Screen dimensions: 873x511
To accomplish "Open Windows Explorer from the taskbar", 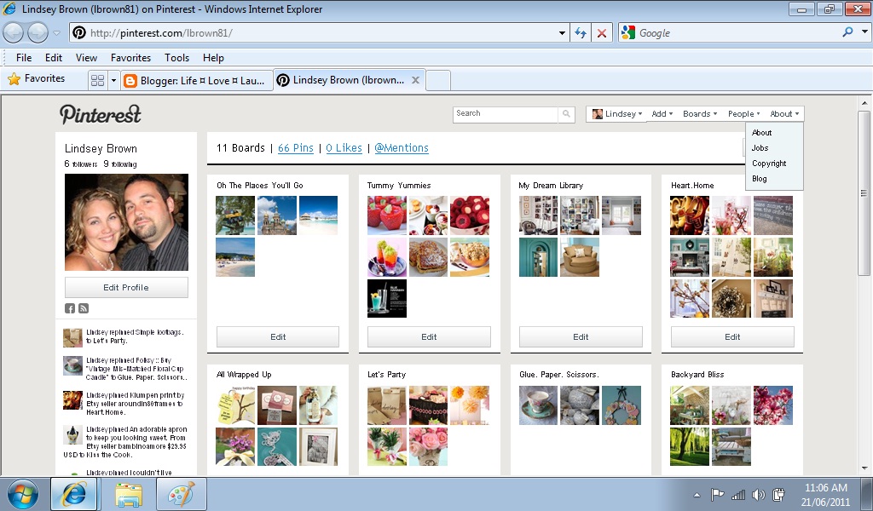I will tap(129, 494).
